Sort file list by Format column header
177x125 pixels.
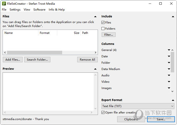(x=48, y=33)
